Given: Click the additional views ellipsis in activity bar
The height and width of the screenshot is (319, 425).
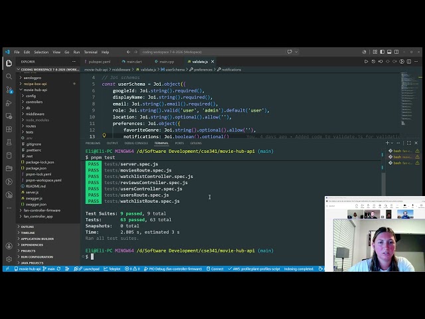Looking at the screenshot, I should tap(9, 208).
